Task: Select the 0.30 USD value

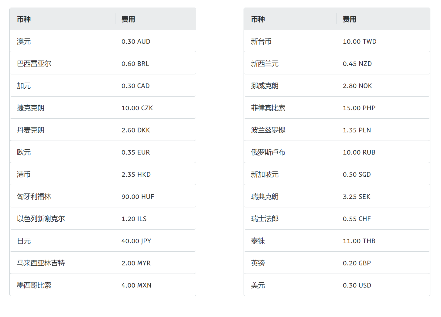Action: pos(357,285)
